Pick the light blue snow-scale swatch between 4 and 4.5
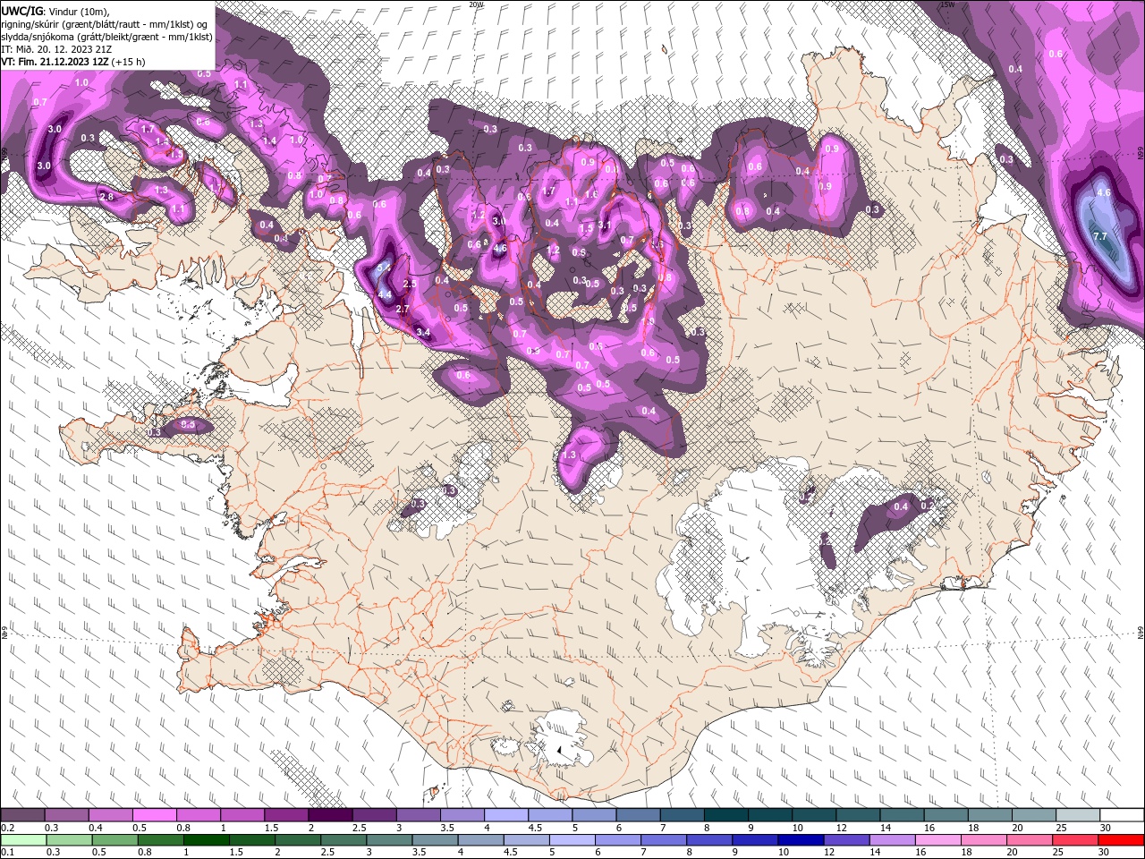 click(x=505, y=814)
